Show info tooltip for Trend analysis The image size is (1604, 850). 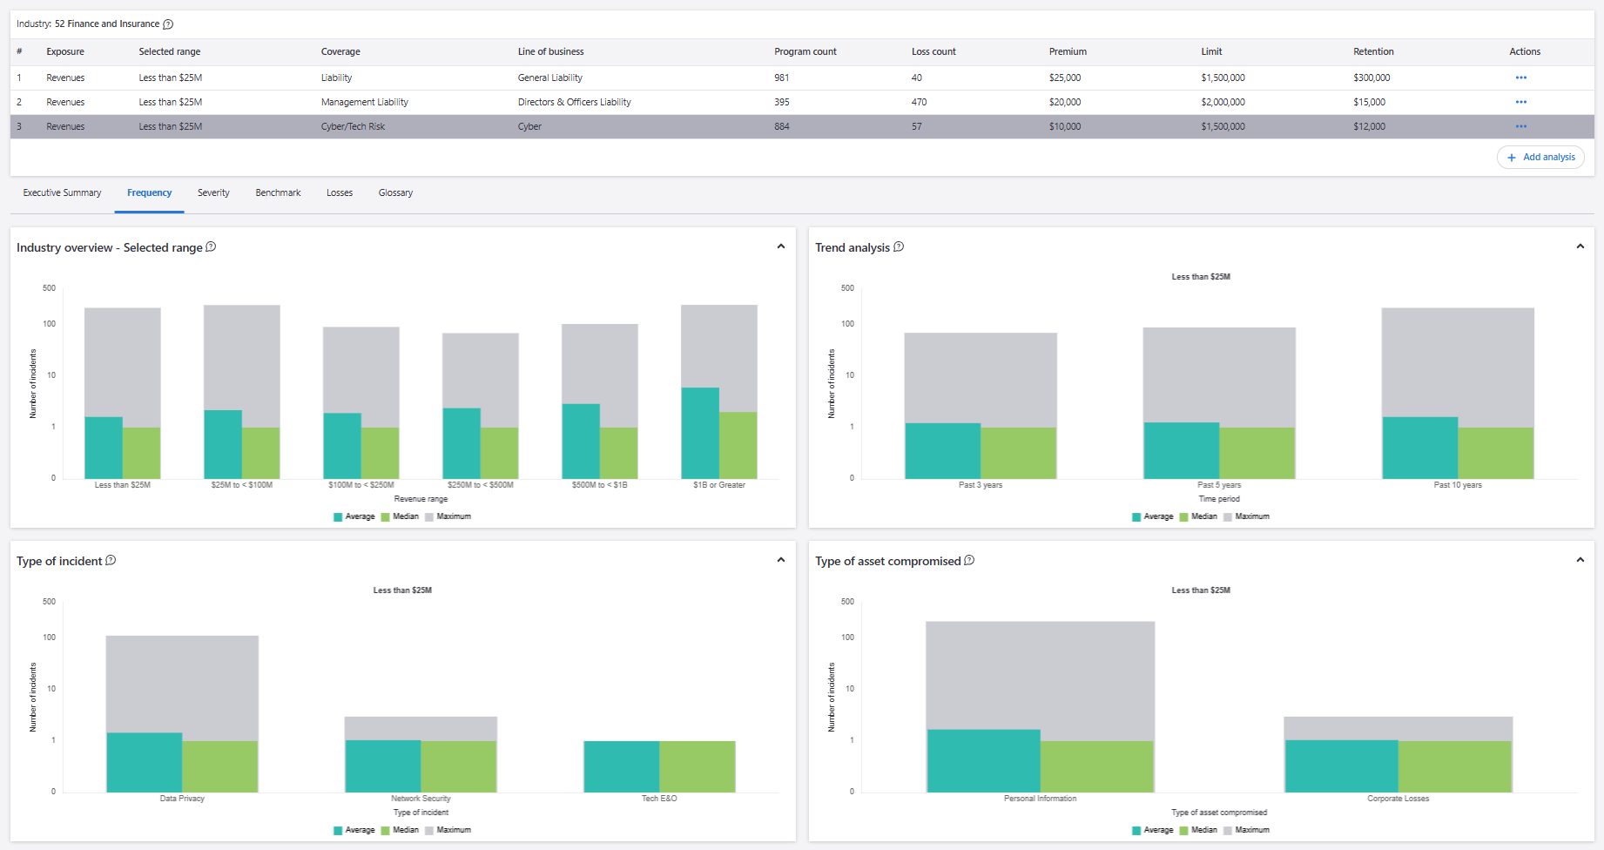point(899,247)
